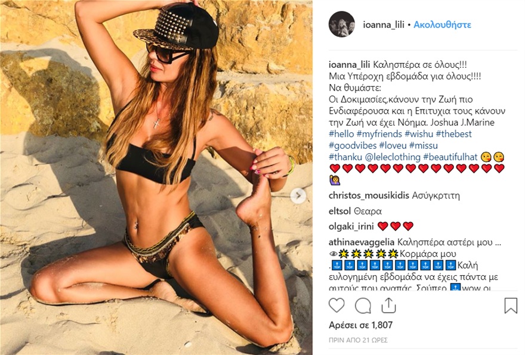The image size is (525, 355).
Task: Like the post with the heart icon
Action: pos(336,305)
